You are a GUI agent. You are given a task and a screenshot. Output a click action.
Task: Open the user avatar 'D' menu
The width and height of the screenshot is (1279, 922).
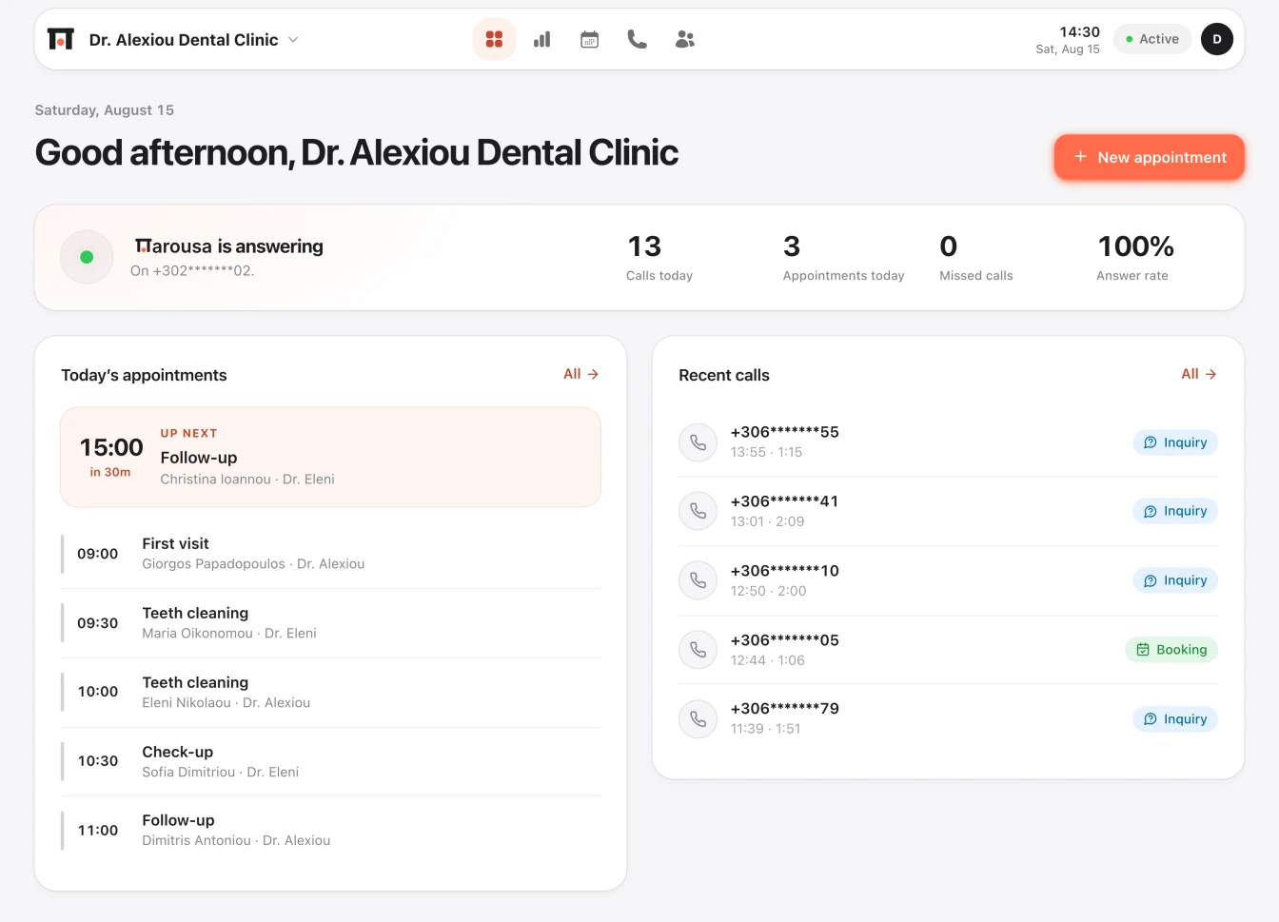pyautogui.click(x=1216, y=39)
